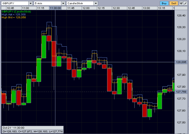Click the High Bid legend entry
Screen dimensions: 189x134
14,18
